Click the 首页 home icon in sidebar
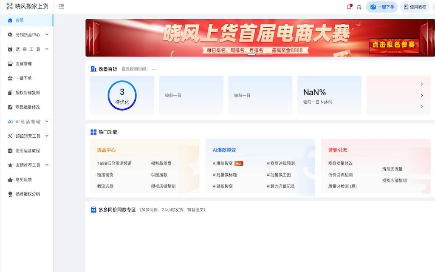Image resolution: width=435 pixels, height=272 pixels. coord(10,20)
